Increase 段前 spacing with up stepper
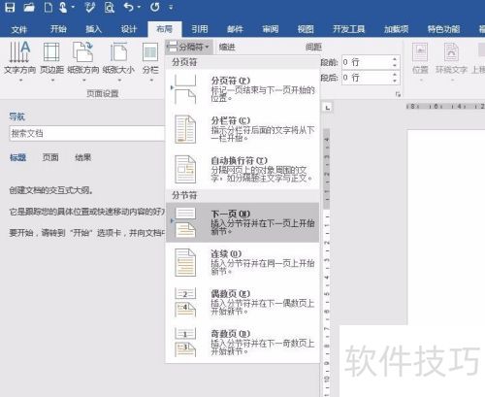 point(395,59)
